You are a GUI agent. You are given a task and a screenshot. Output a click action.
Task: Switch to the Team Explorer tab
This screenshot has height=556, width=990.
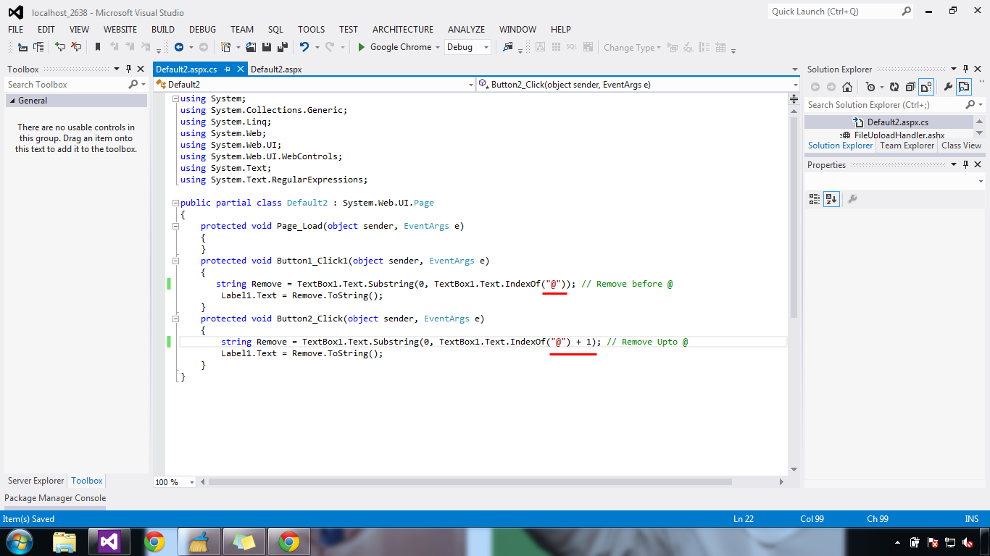907,146
